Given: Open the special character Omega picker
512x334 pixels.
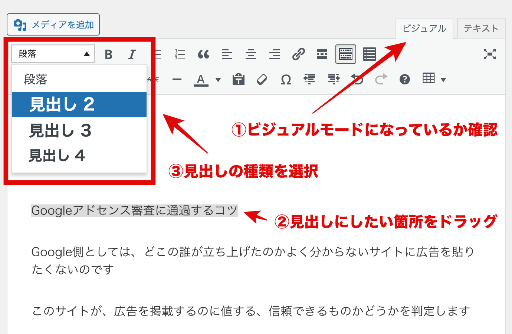Looking at the screenshot, I should click(x=286, y=79).
